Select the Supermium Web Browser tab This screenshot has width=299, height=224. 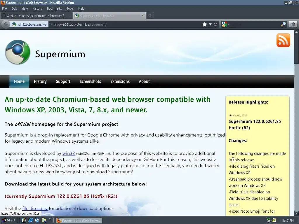(109, 16)
